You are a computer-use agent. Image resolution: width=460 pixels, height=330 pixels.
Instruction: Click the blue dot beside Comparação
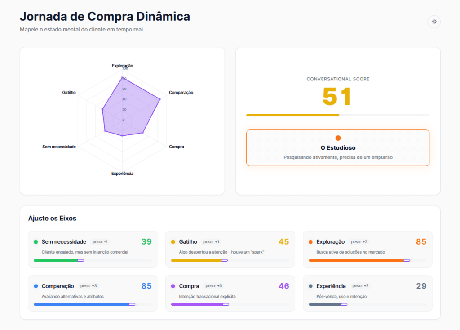(x=35, y=286)
